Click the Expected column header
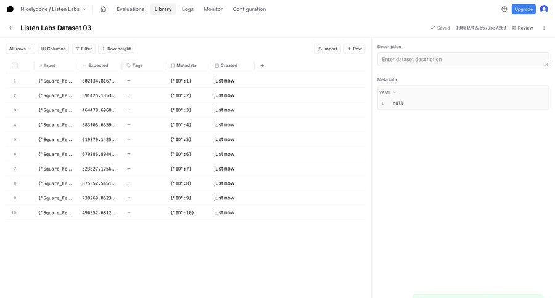The image size is (555, 298). [96, 65]
